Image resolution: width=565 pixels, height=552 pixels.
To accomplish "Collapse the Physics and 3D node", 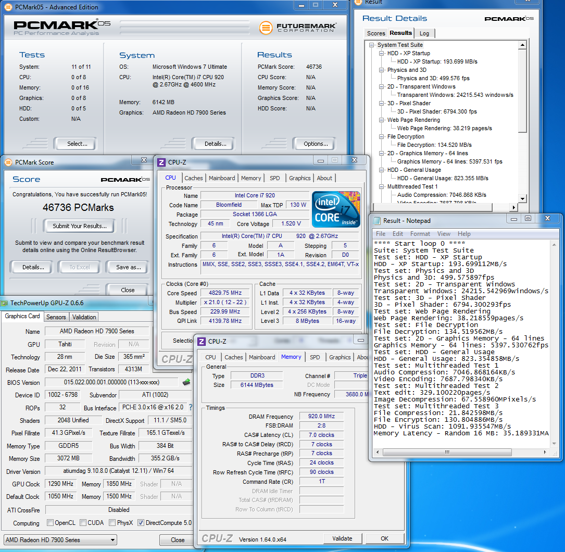I will pyautogui.click(x=382, y=70).
